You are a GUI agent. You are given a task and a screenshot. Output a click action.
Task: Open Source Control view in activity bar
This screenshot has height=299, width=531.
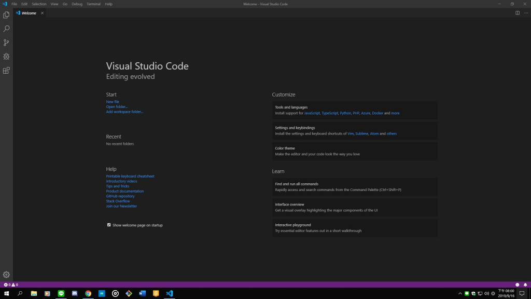(x=6, y=43)
